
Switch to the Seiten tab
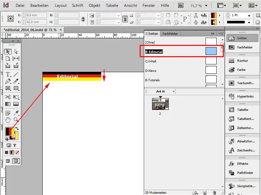[152, 33]
